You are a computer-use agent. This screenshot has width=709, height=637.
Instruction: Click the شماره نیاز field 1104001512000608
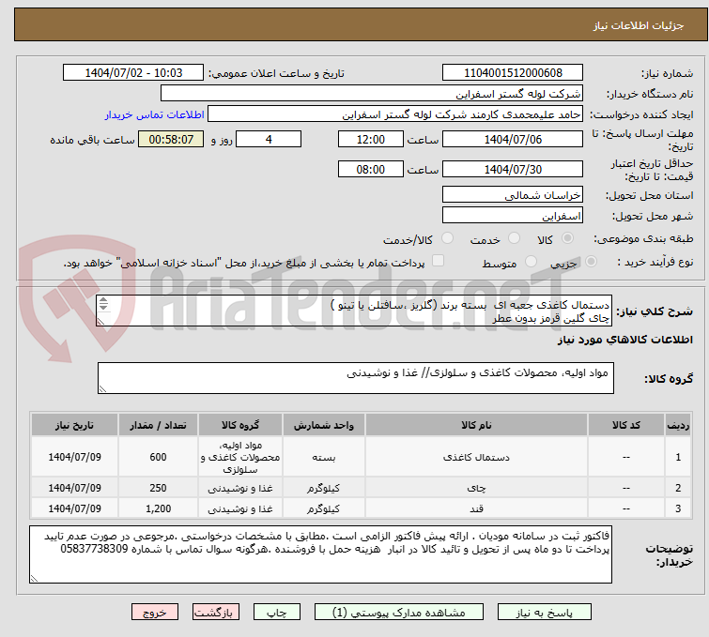[x=513, y=73]
